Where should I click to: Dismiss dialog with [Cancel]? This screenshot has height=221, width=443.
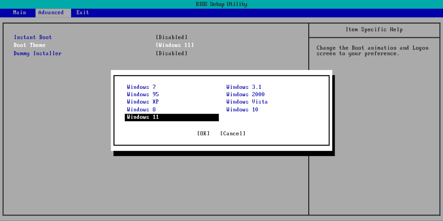(233, 134)
